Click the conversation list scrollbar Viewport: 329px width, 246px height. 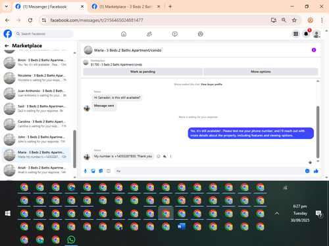coord(74,149)
